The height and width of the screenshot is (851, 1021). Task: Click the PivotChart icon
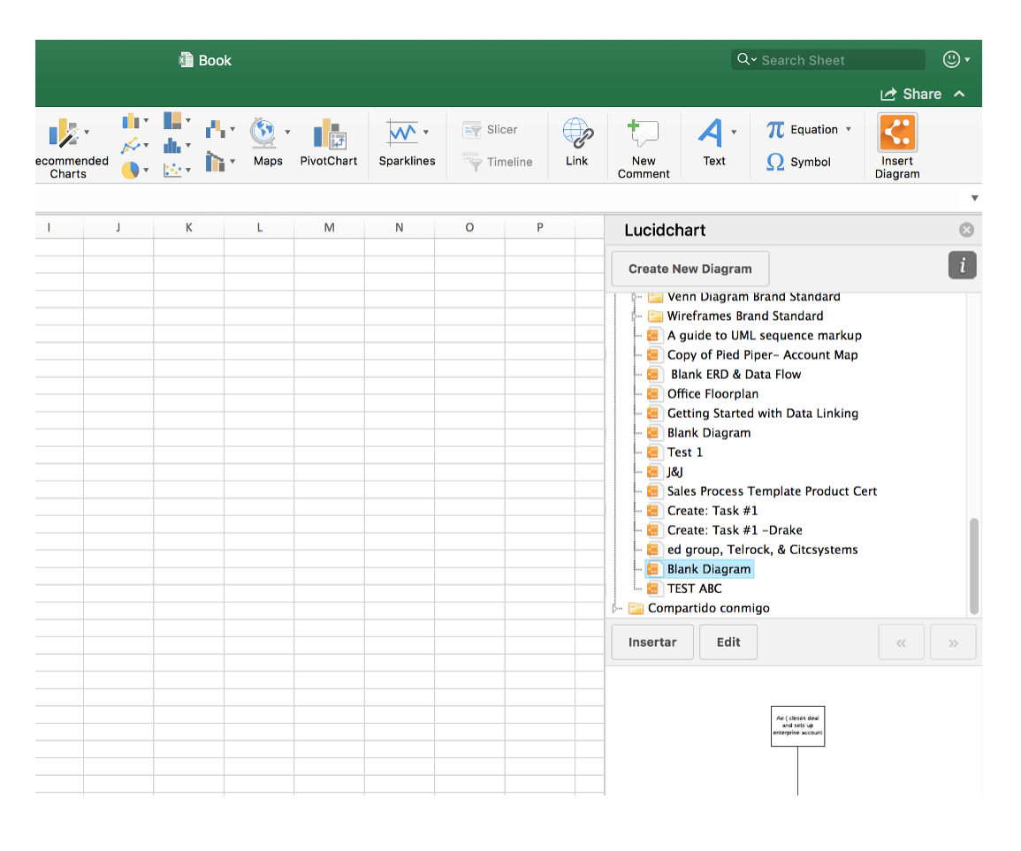pos(329,134)
